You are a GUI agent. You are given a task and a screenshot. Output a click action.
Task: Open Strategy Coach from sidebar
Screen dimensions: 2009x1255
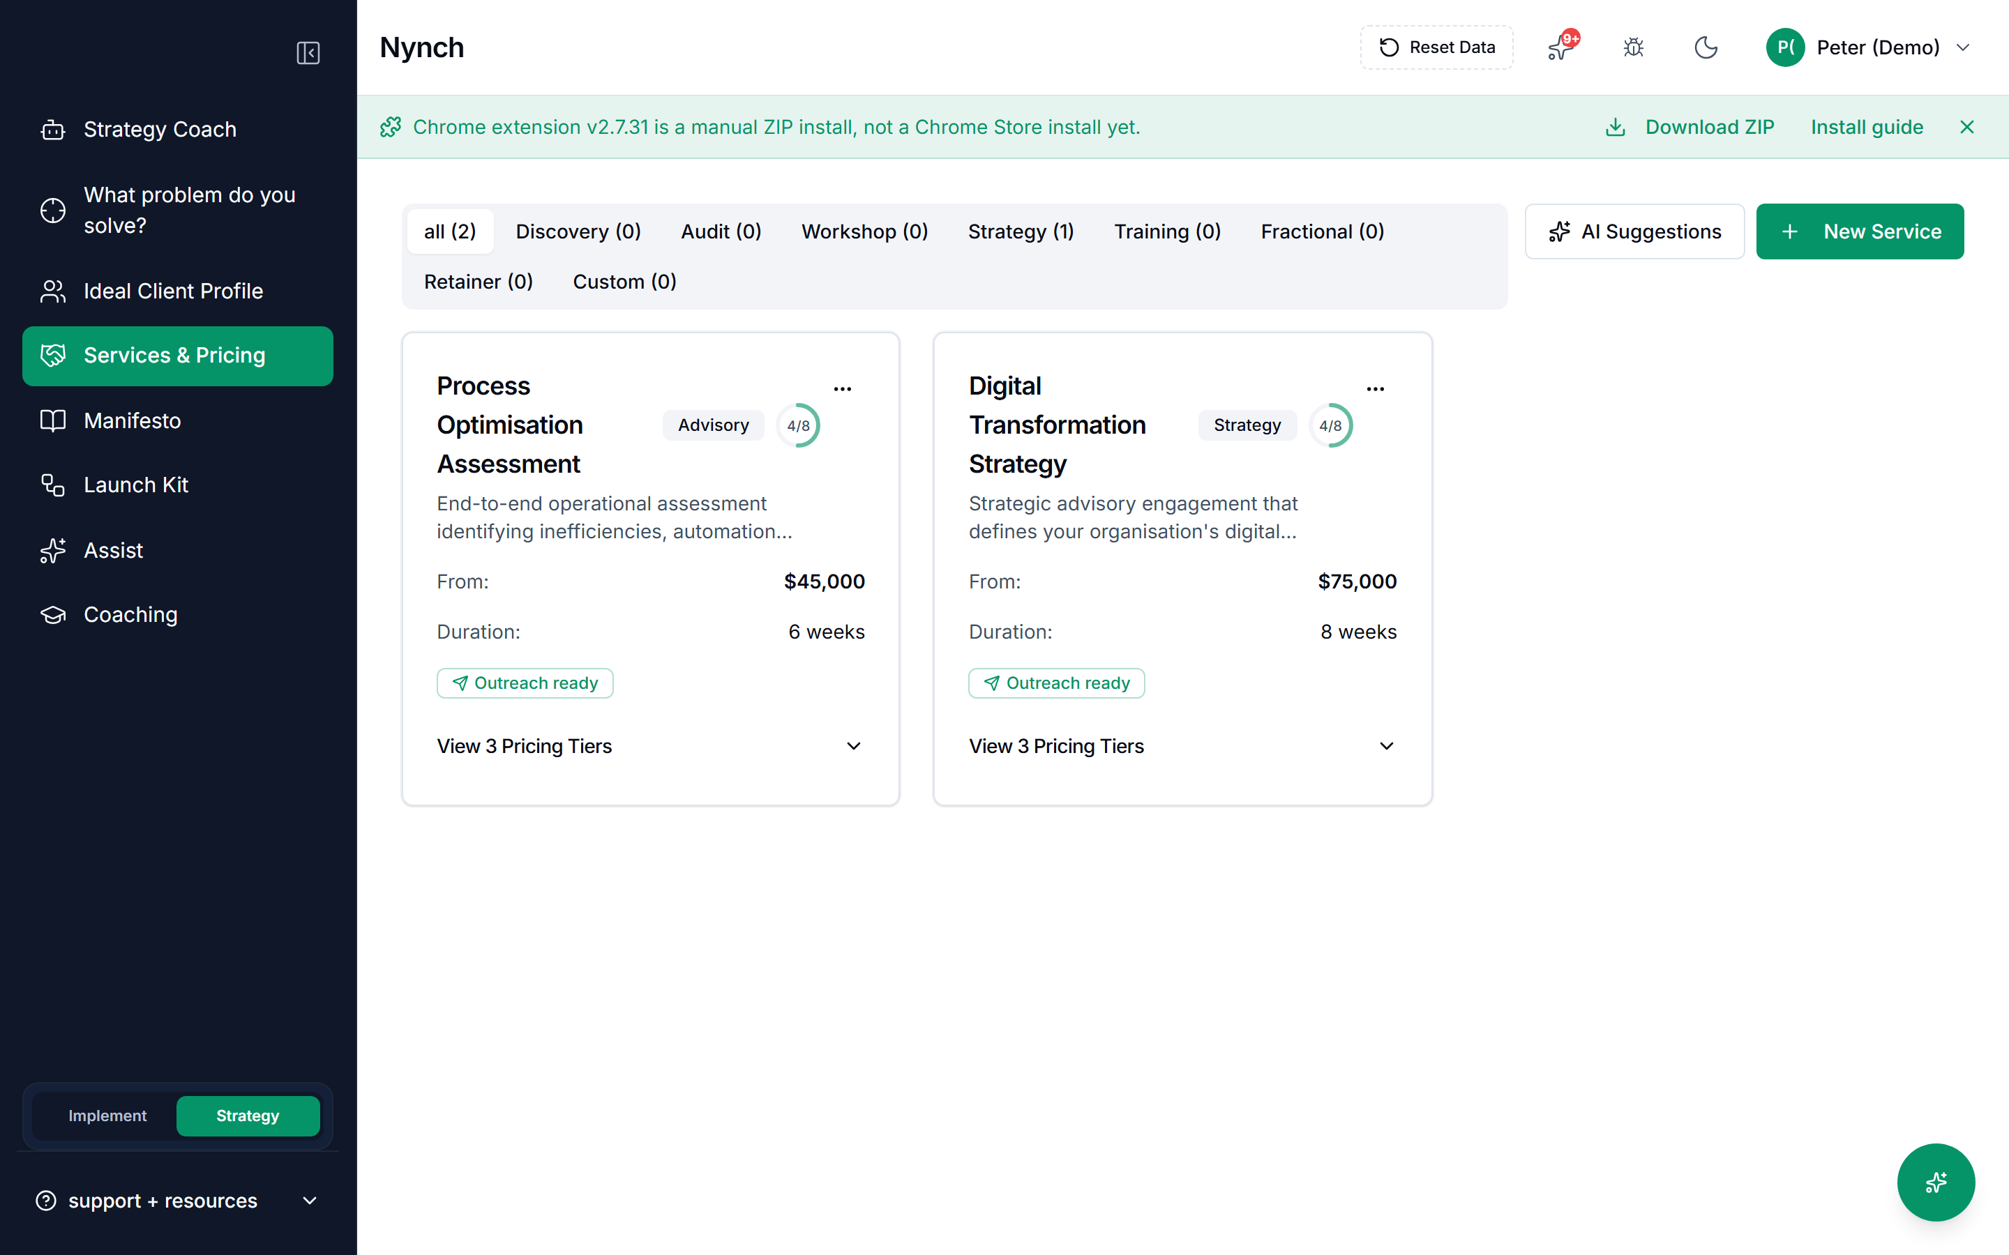pyautogui.click(x=178, y=130)
